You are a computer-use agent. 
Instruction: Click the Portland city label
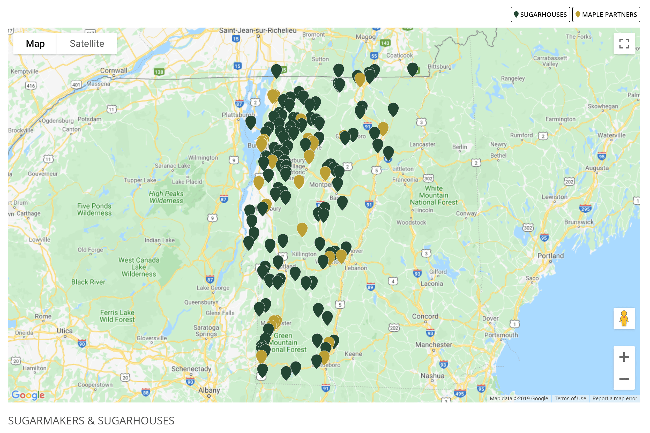pos(550,255)
